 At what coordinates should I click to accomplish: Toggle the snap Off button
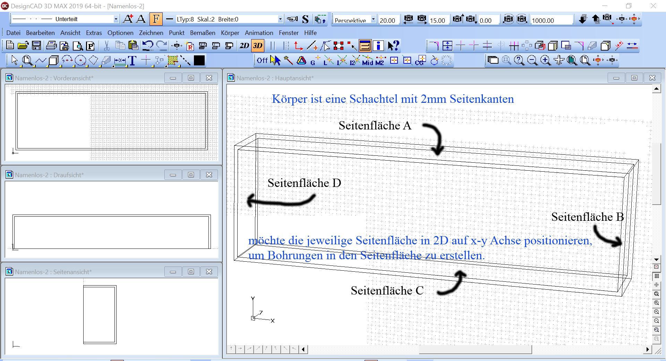click(262, 61)
